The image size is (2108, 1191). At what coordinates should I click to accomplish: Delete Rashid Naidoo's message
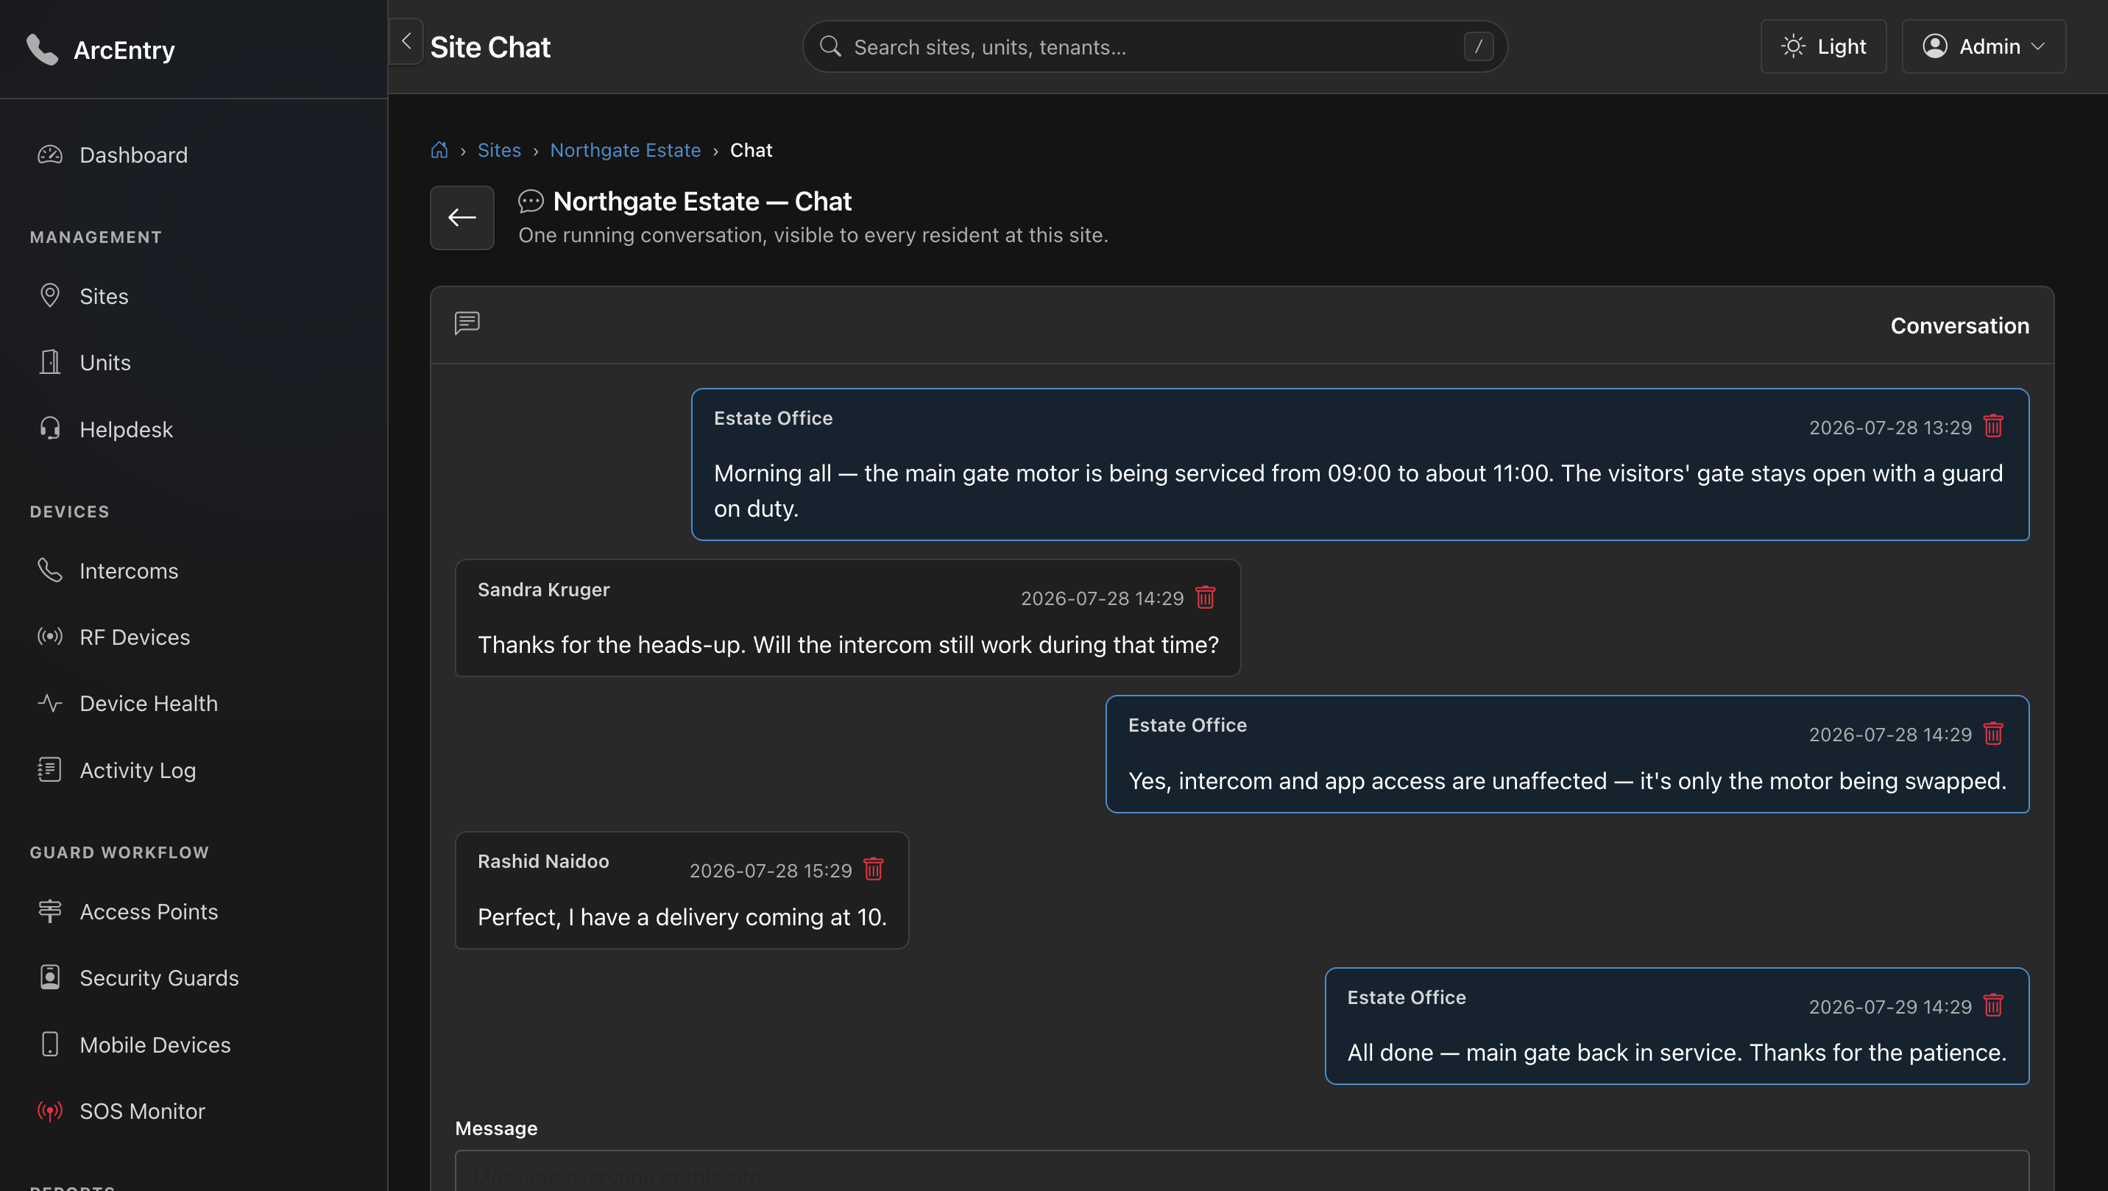874,869
